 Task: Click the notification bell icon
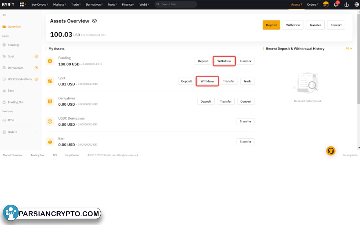click(336, 4)
